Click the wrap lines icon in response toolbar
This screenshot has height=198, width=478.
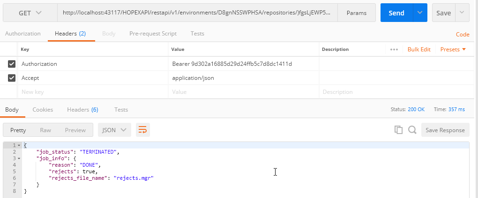pyautogui.click(x=142, y=130)
